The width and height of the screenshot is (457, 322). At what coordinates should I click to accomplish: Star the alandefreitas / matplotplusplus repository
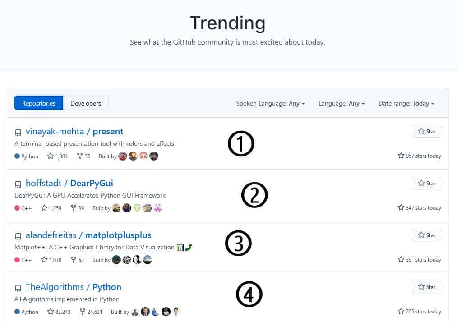[426, 235]
